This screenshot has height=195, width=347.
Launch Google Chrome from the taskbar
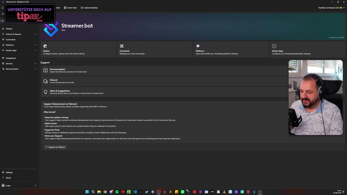tap(105, 192)
